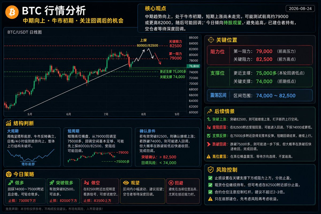The height and width of the screenshot is (214, 321).
Task: Click the 82,500 key resistance value
Action: 264,59
